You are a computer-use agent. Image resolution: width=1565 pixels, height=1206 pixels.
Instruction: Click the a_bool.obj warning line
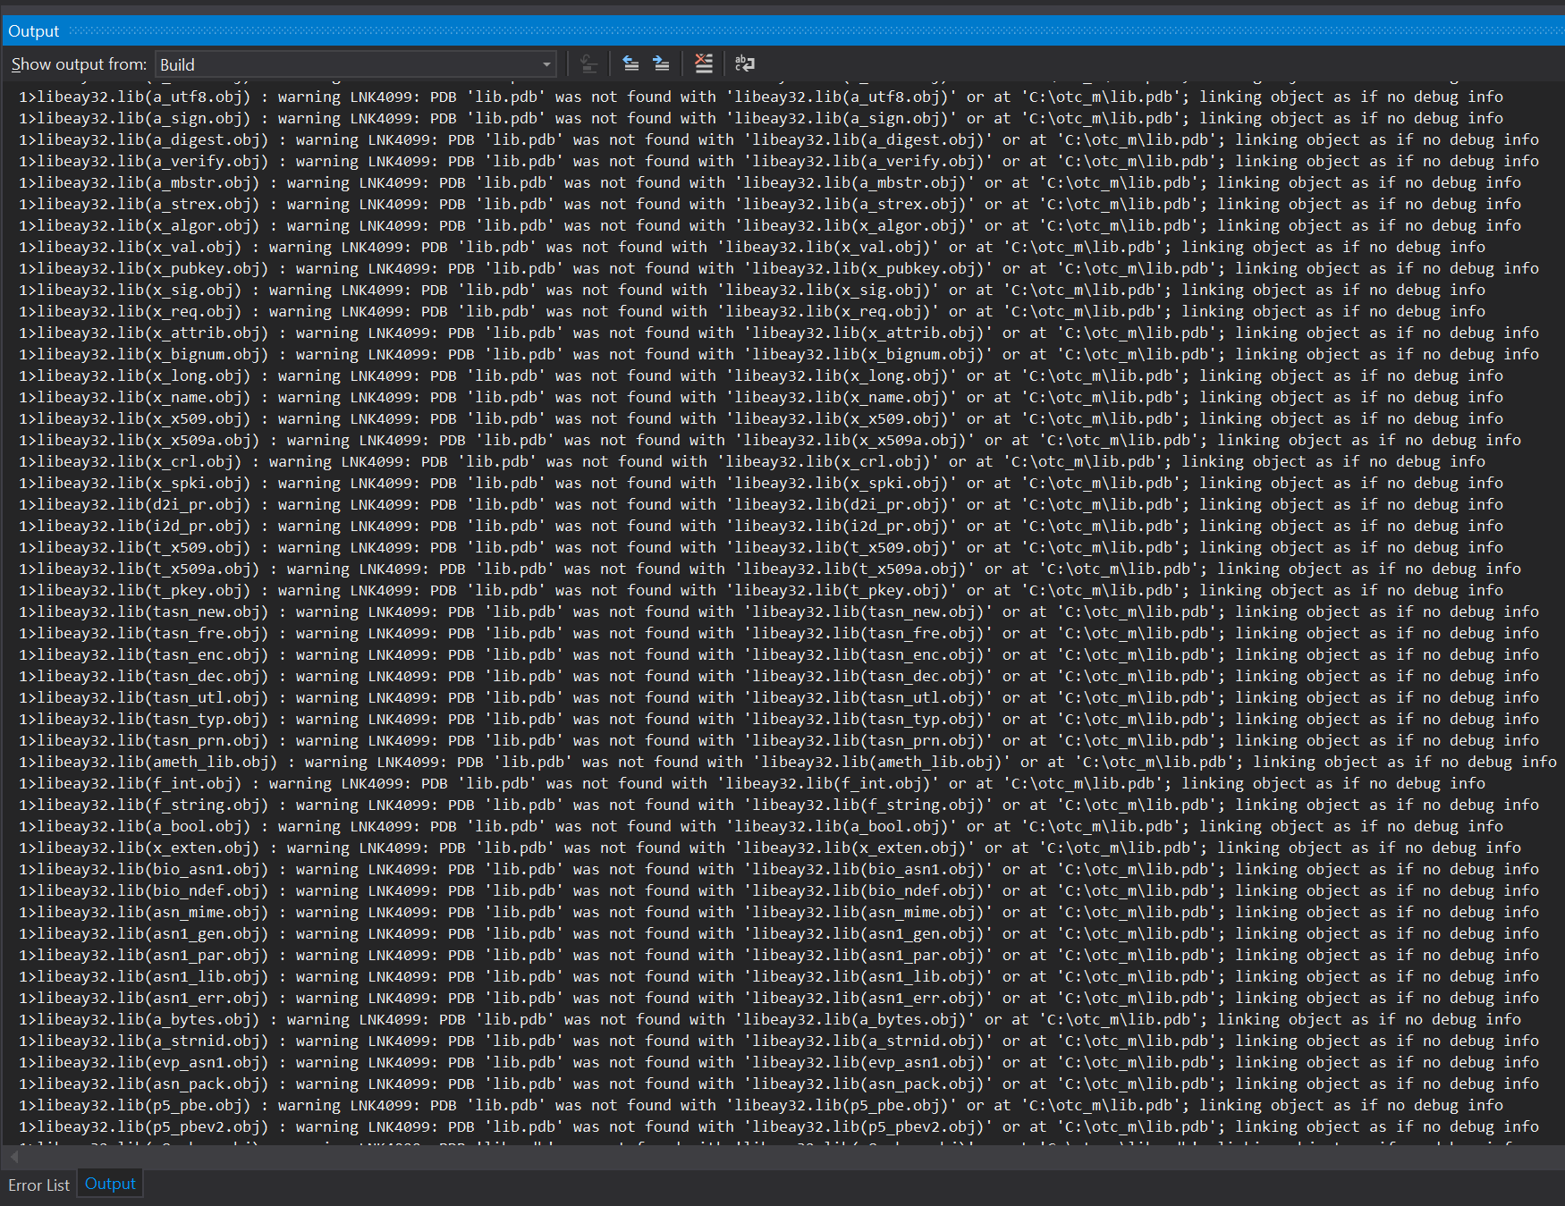[761, 826]
